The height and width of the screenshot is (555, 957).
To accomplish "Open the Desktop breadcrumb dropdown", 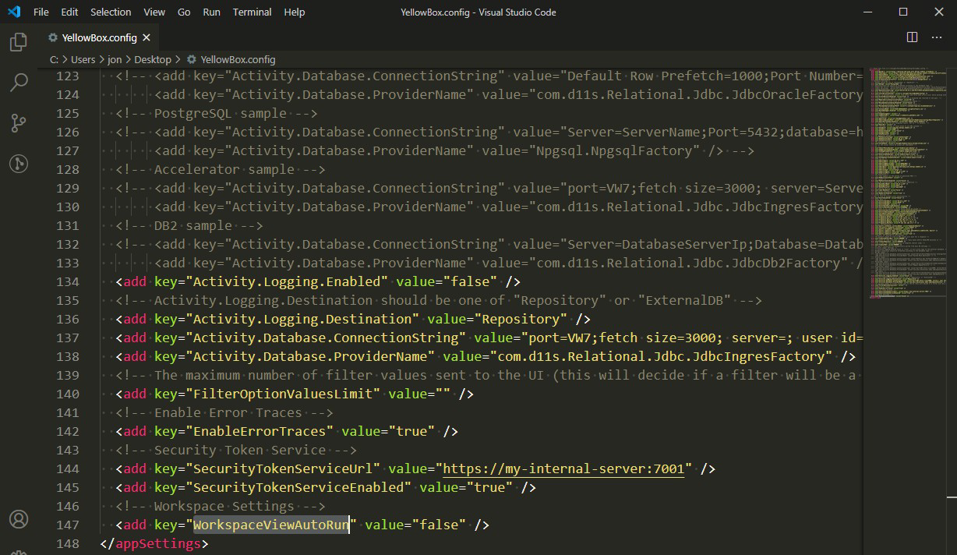I will click(153, 59).
